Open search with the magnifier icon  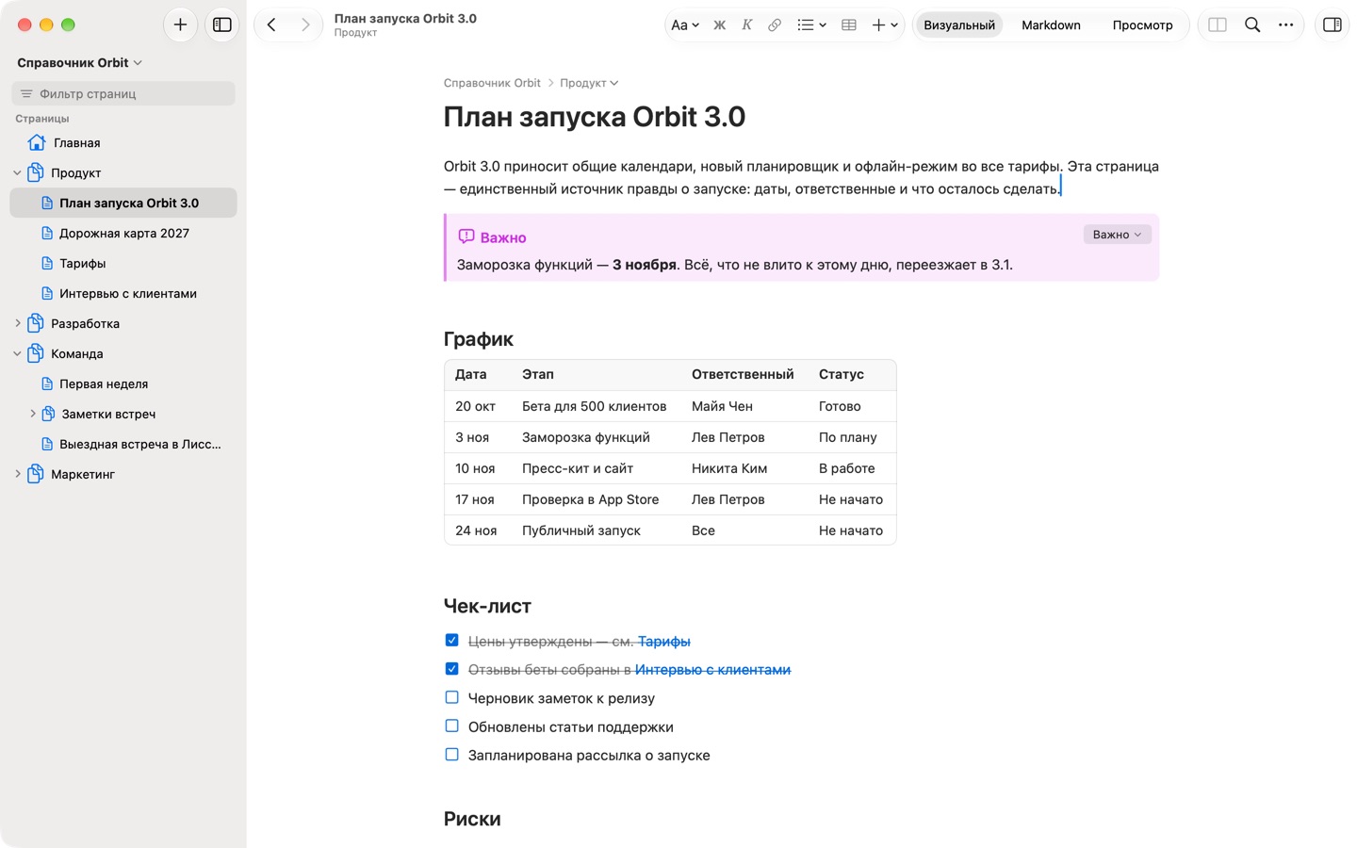pyautogui.click(x=1252, y=25)
